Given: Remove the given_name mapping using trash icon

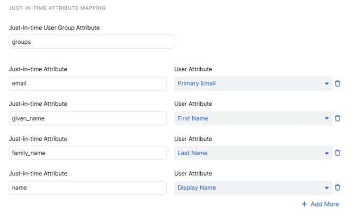Looking at the screenshot, I should 338,118.
